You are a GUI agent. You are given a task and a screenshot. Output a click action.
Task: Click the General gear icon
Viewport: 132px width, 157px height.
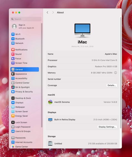[x=13, y=69]
